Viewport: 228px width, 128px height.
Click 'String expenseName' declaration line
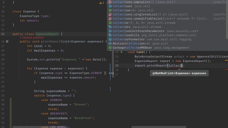coord(55,91)
